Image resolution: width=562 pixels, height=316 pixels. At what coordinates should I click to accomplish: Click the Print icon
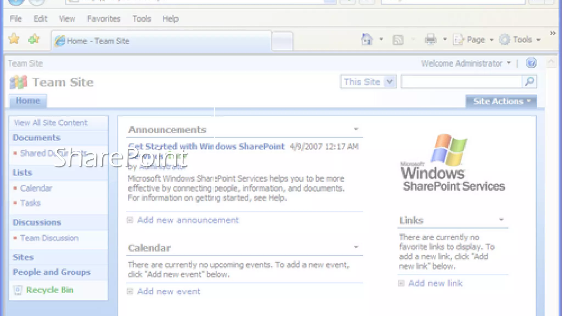[x=431, y=40]
